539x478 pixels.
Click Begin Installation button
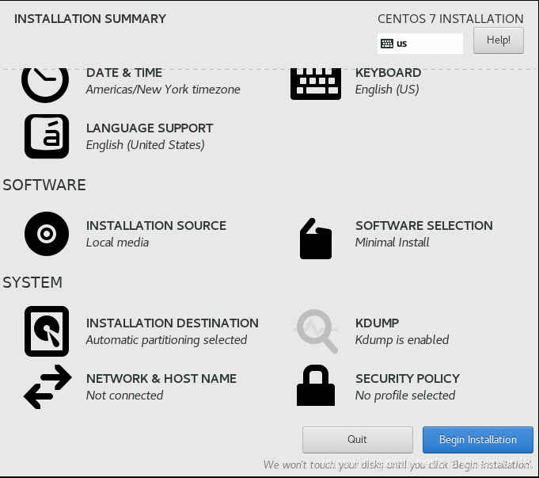478,440
